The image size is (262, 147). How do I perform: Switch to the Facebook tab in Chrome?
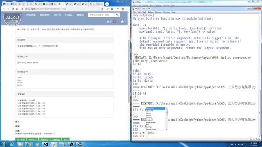coord(14,4)
